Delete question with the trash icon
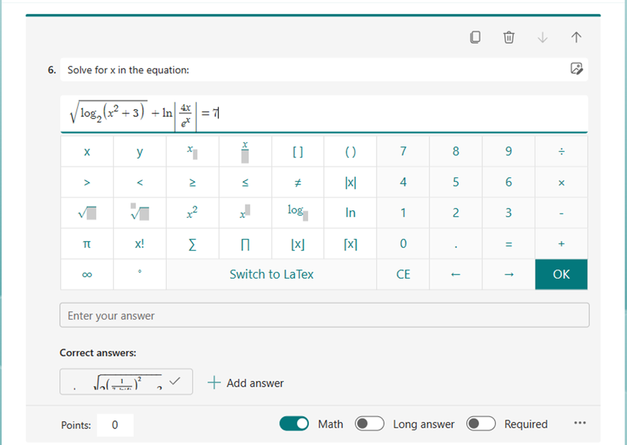The image size is (627, 445). [508, 37]
